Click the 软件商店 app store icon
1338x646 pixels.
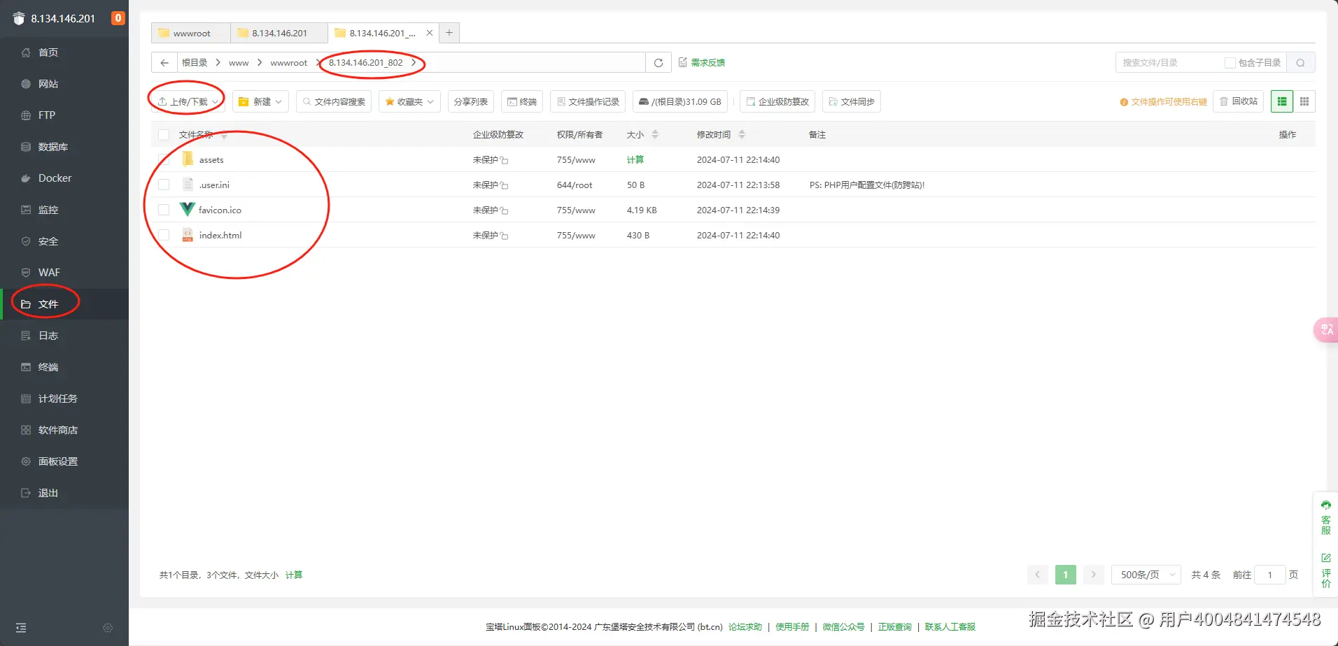[x=26, y=430]
